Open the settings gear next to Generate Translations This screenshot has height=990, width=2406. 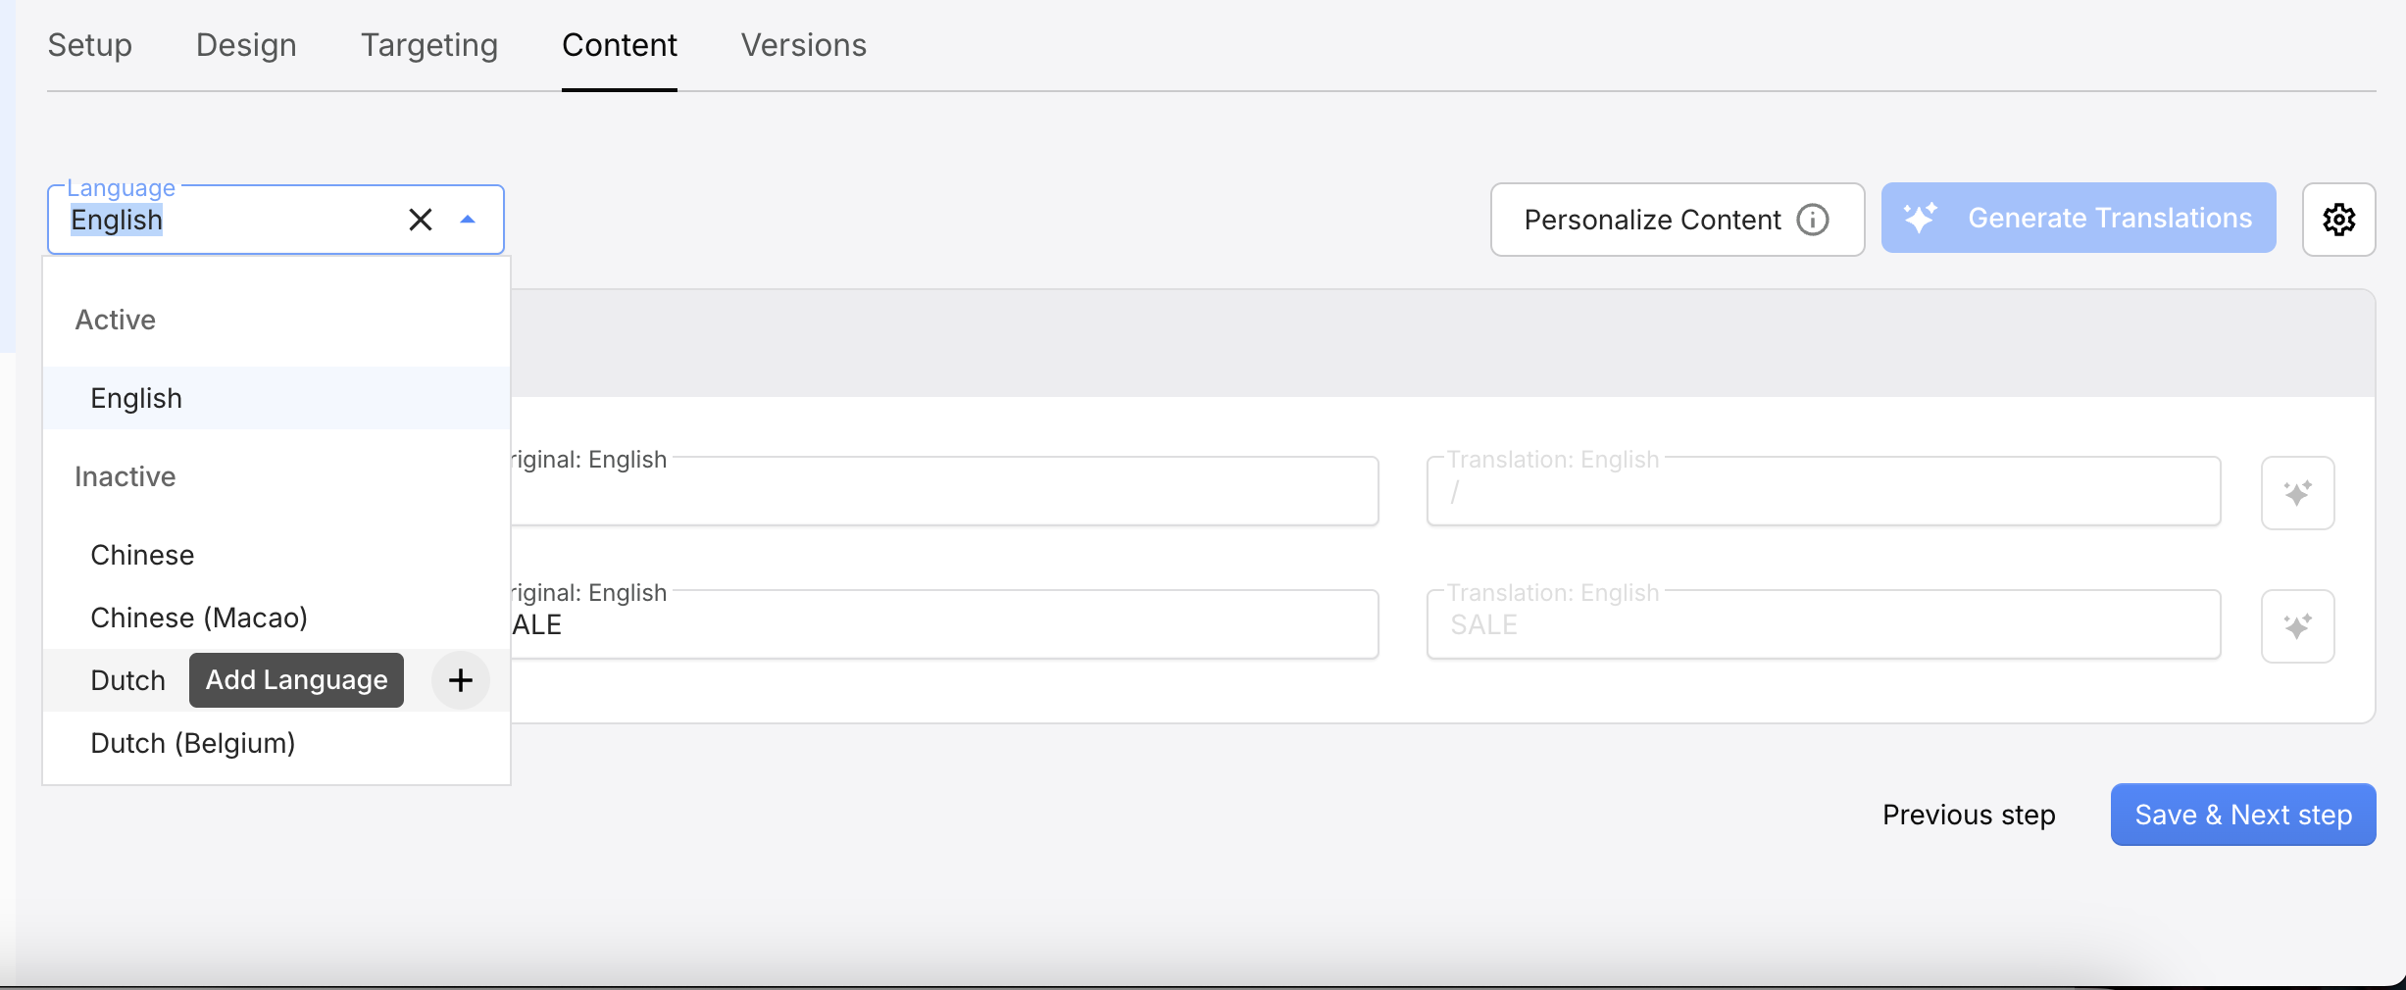coord(2339,220)
